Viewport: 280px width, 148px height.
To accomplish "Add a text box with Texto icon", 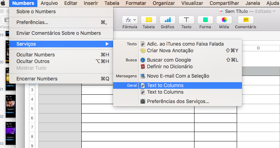I will (186, 20).
